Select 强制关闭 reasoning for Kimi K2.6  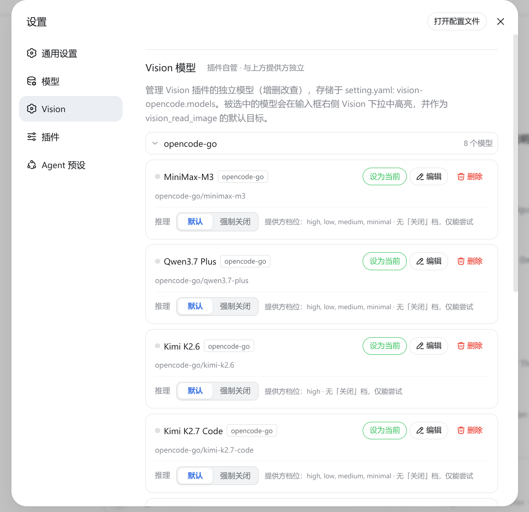(235, 391)
